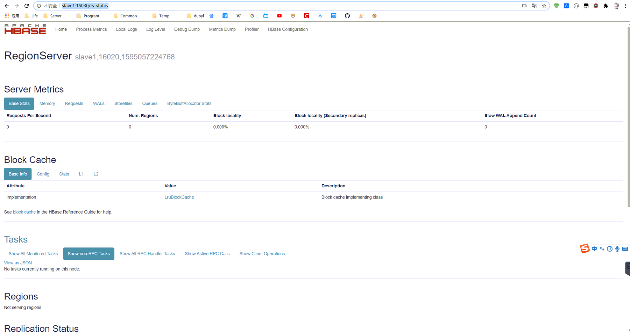Open the Profiler nav item

[252, 29]
